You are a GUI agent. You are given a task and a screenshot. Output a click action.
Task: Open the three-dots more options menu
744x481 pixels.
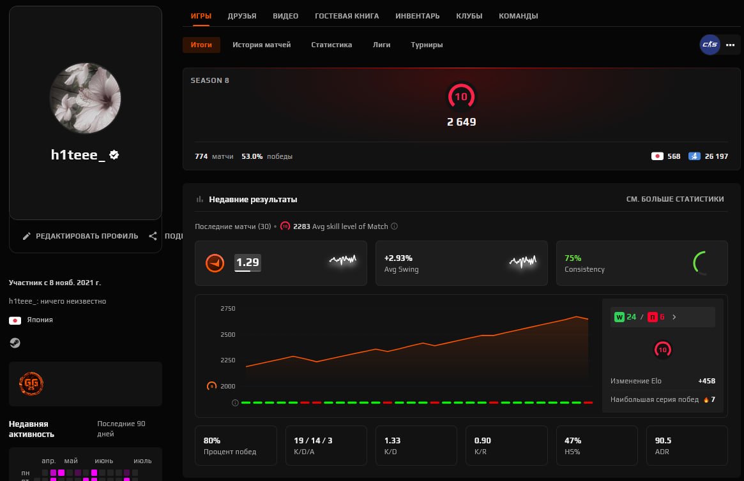coord(730,45)
